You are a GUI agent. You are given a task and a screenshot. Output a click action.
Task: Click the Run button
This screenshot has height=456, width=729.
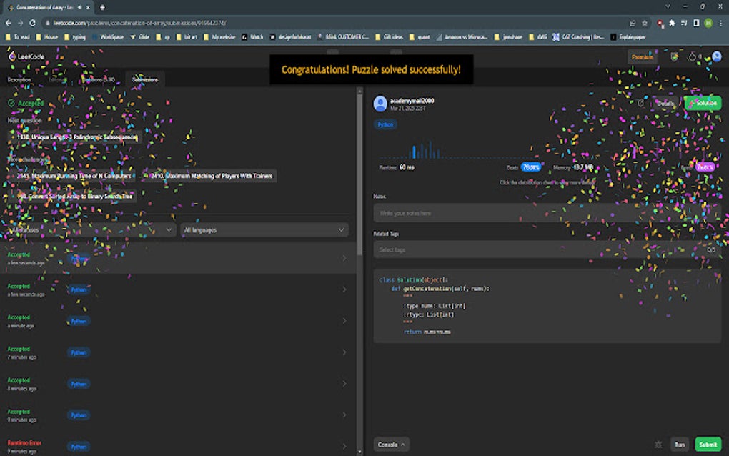(679, 445)
